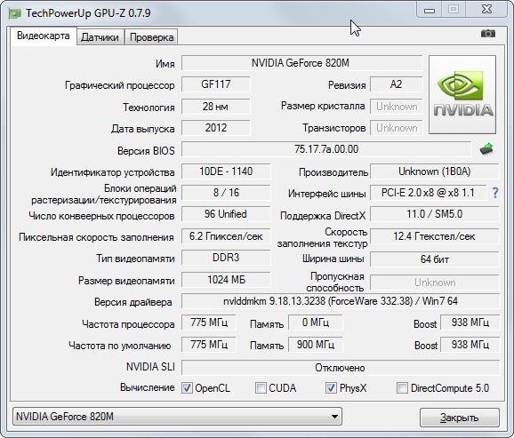Image resolution: width=514 pixels, height=438 pixels.
Task: Minimize the GPU-Z window
Action: pos(430,10)
